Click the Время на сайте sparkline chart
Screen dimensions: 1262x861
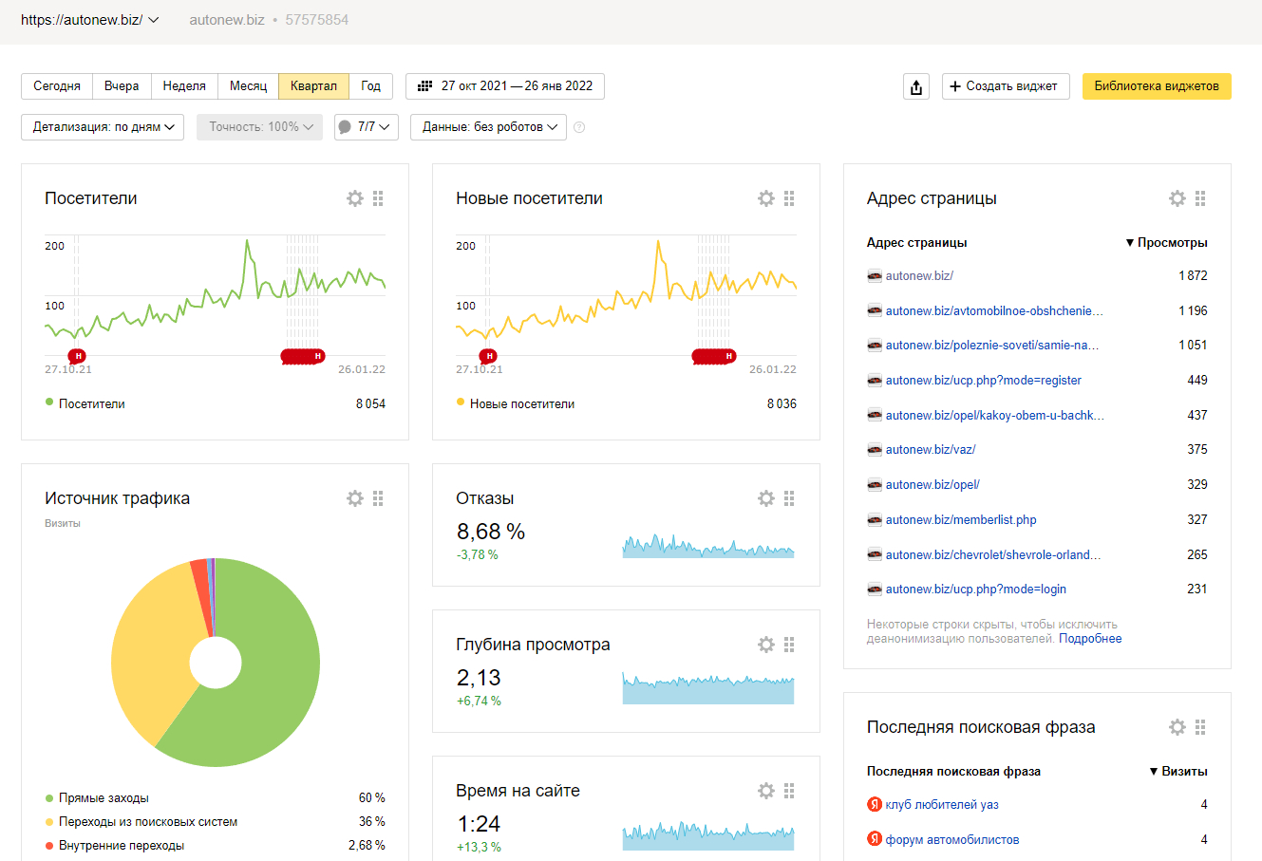point(708,836)
